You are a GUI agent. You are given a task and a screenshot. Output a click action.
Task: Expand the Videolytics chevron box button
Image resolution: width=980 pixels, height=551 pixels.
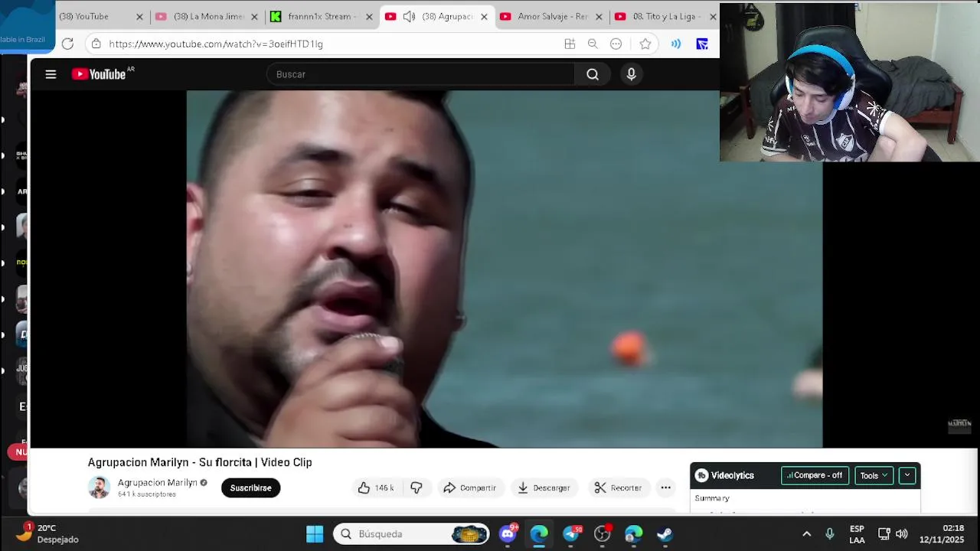907,475
